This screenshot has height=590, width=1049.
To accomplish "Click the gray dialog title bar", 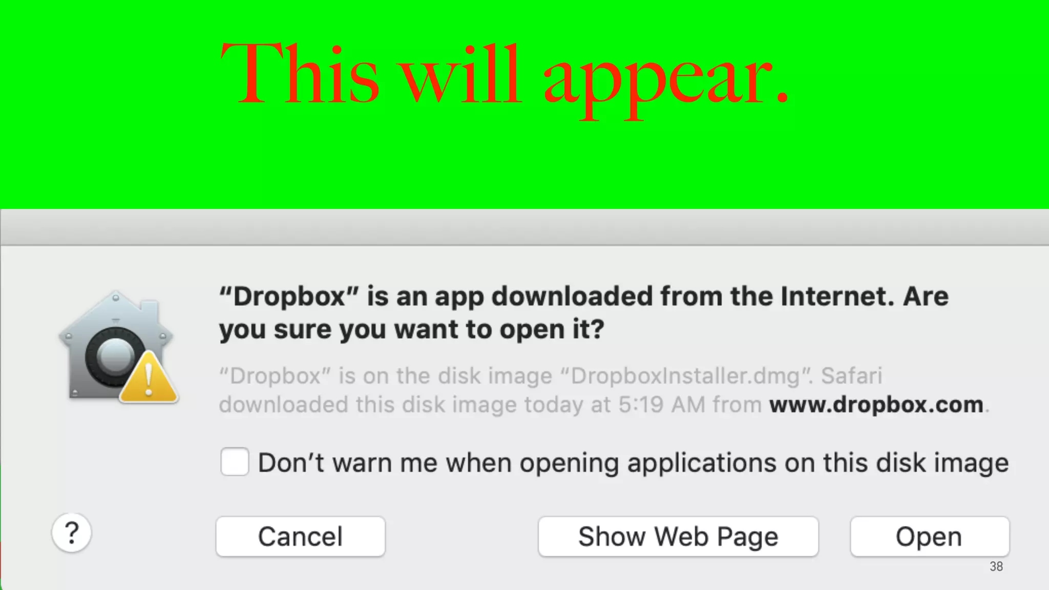I will pos(524,227).
